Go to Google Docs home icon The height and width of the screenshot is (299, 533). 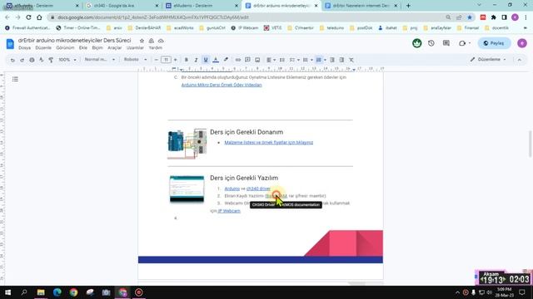tap(10, 44)
